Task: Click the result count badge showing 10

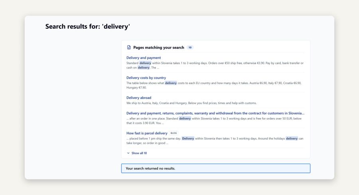Action: (190, 47)
